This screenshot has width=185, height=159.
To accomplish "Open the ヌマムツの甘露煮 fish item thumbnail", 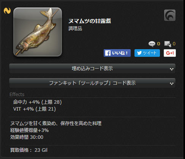I will point(38,32).
